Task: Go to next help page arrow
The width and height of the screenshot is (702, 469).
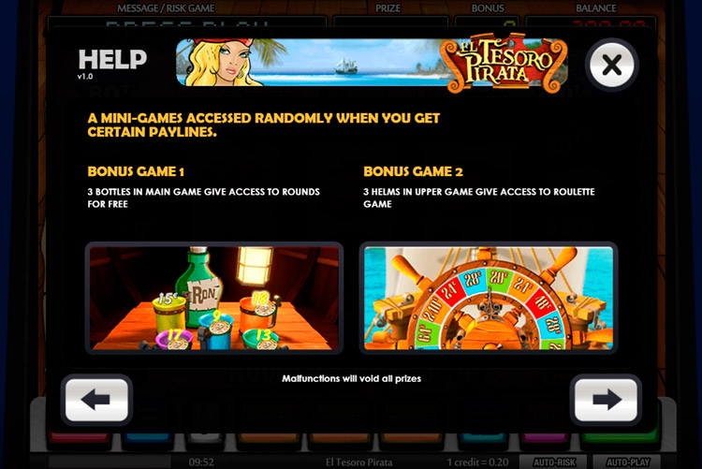Action: click(606, 400)
